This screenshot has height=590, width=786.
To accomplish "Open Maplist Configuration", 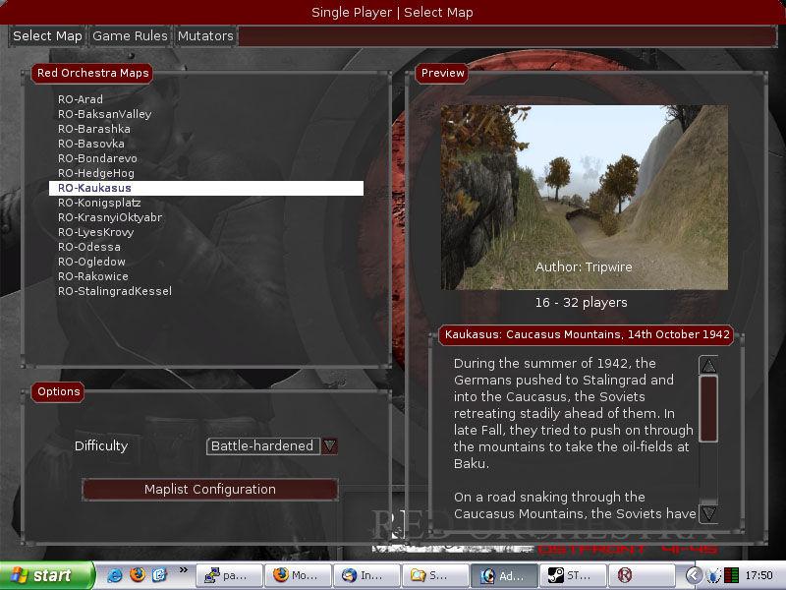I will [x=210, y=489].
